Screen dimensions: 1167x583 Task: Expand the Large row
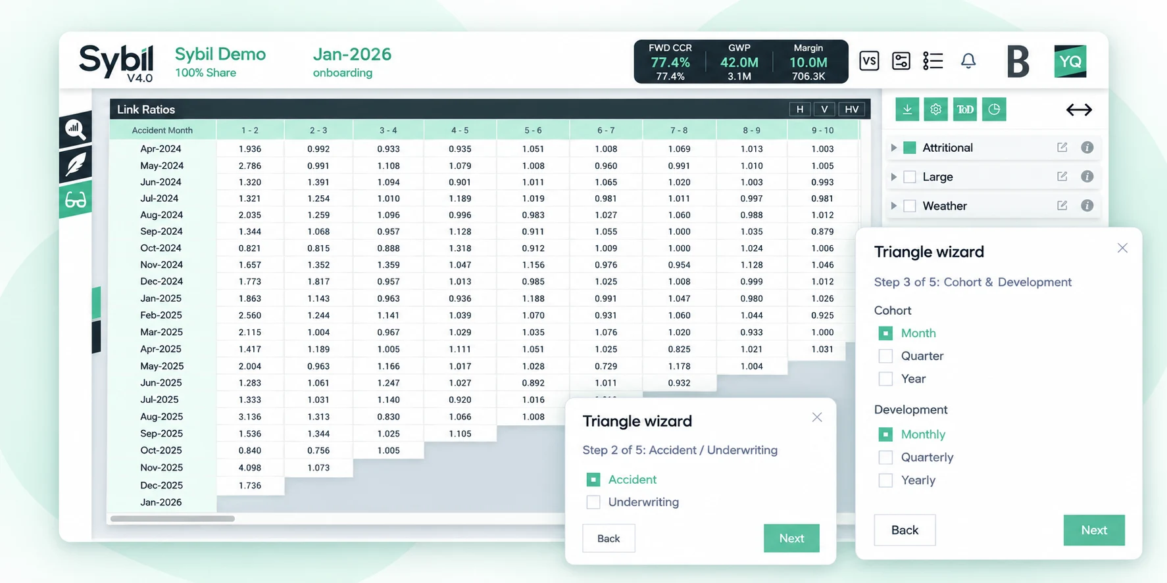[893, 177]
